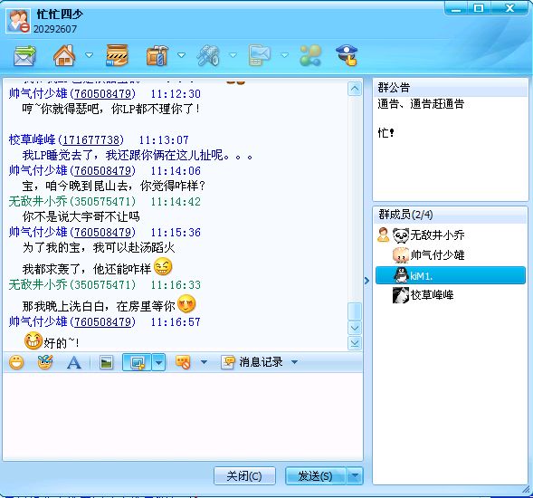
Task: Select the font letter A icon
Action: [74, 362]
